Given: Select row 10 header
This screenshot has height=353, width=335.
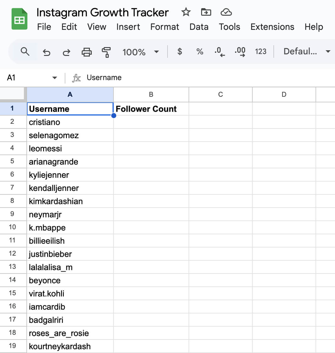Looking at the screenshot, I should pos(13,227).
